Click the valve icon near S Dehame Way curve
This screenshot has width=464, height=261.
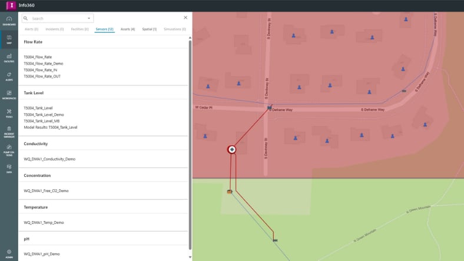click(x=404, y=91)
